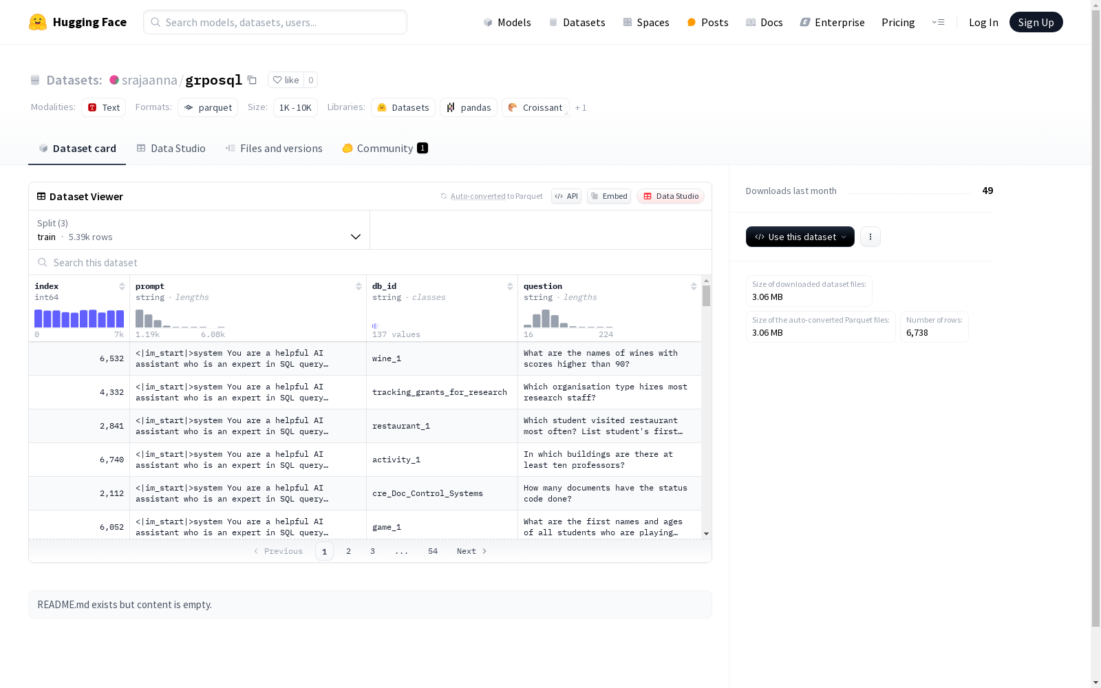
Task: Click the Hugging Face logo emoji
Action: coord(38,22)
